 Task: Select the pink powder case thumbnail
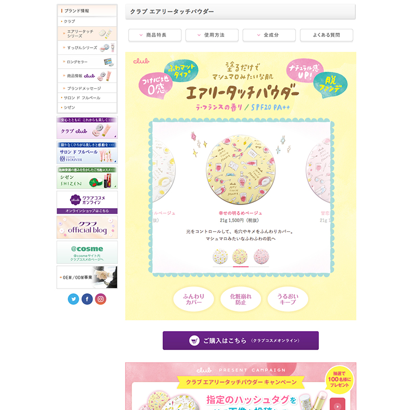(x=261, y=257)
